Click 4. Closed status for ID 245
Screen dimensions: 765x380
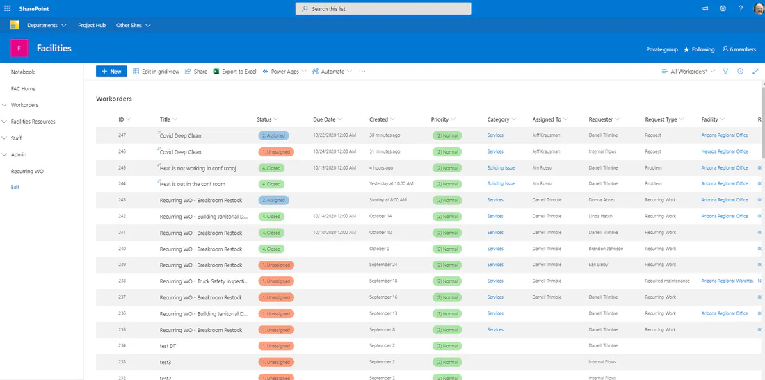(271, 167)
